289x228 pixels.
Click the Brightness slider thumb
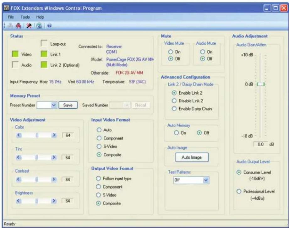point(36,201)
